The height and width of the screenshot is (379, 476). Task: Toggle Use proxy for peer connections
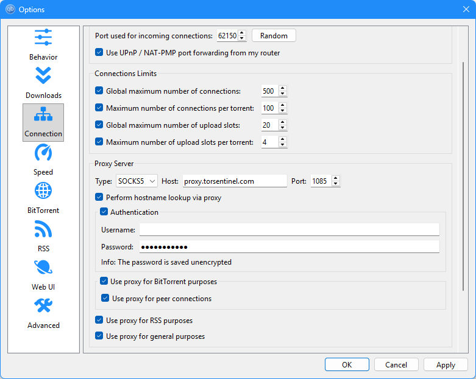[105, 298]
